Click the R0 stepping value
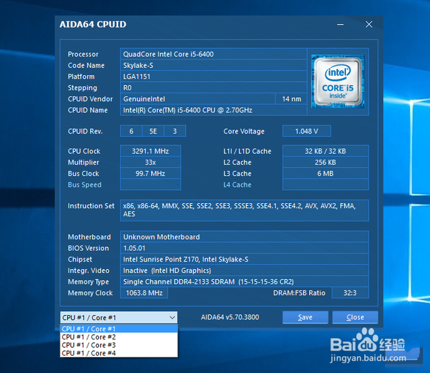This screenshot has width=430, height=373. point(214,88)
